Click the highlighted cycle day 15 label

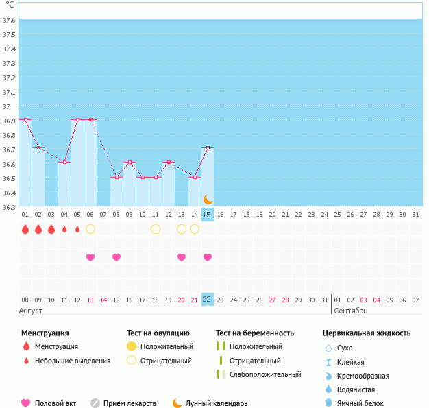click(208, 215)
